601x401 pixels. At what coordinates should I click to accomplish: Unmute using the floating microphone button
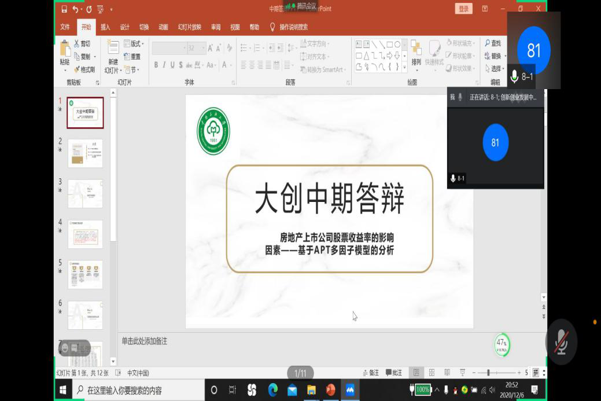coord(561,342)
